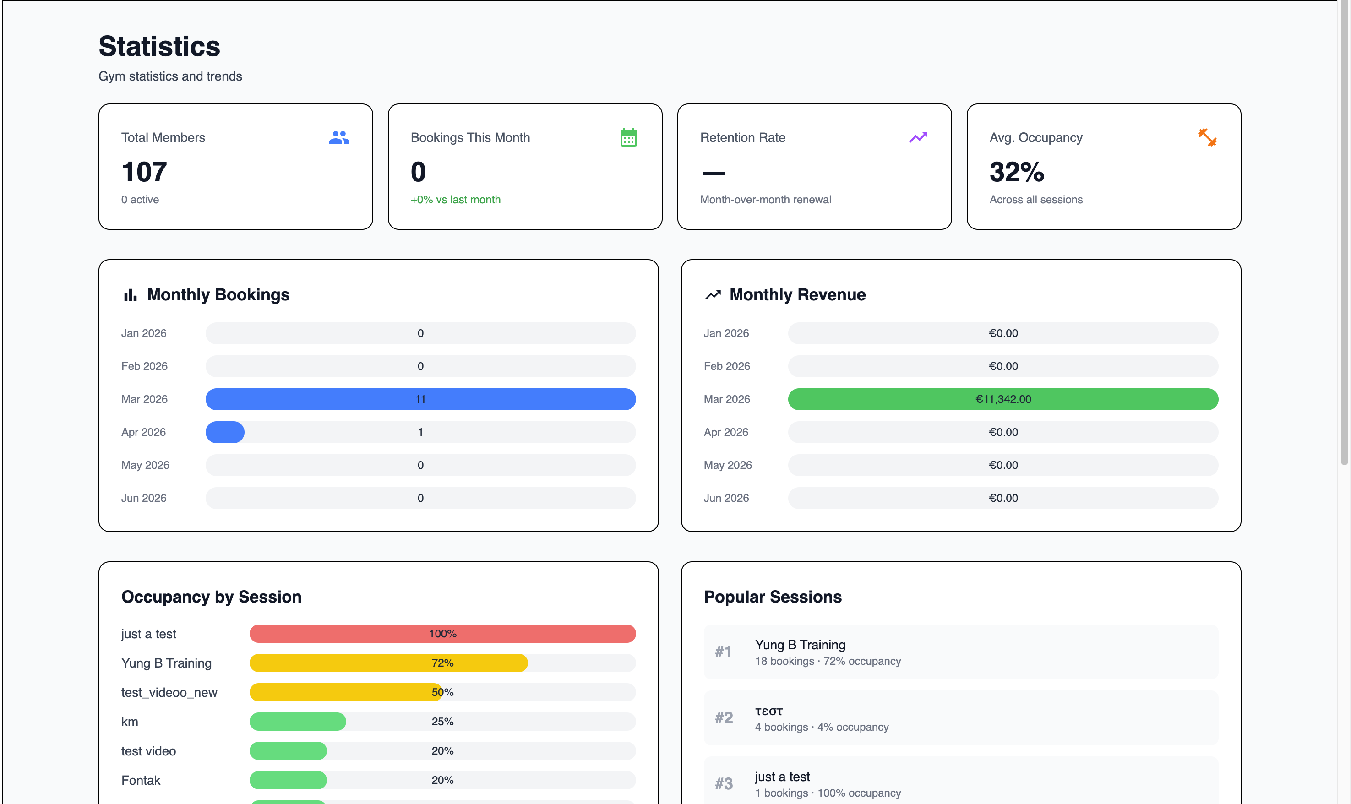Click the green calendar icon in Bookings This Month
This screenshot has height=804, width=1351.
629,138
